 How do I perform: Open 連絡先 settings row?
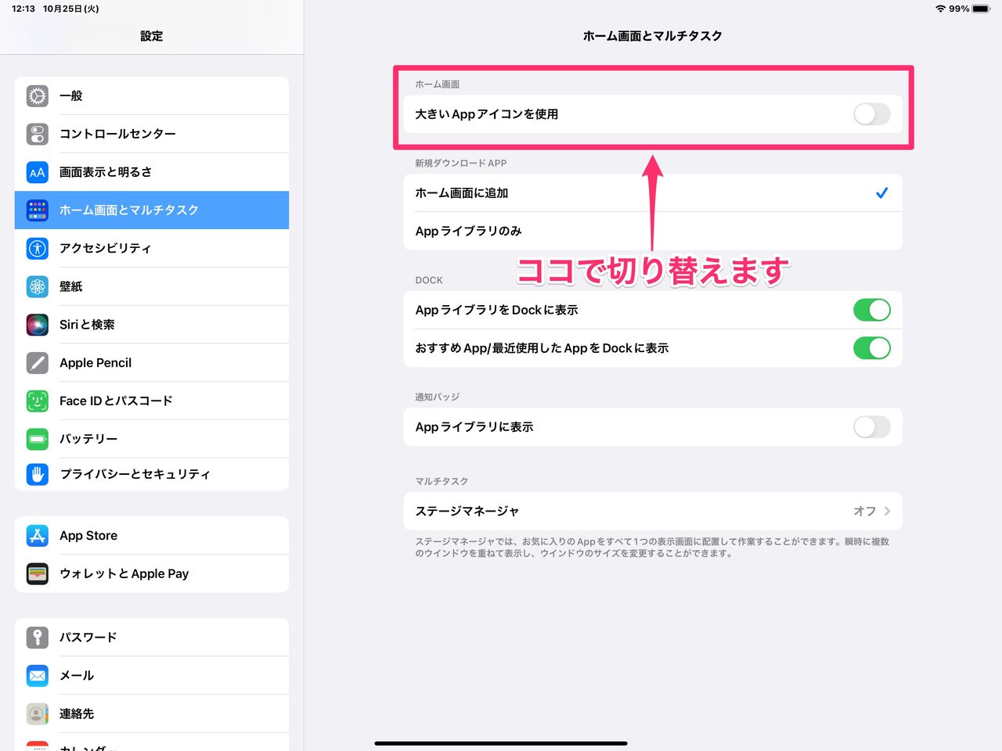point(152,714)
